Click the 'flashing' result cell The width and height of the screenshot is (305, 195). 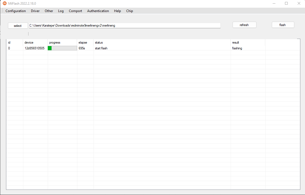point(248,48)
